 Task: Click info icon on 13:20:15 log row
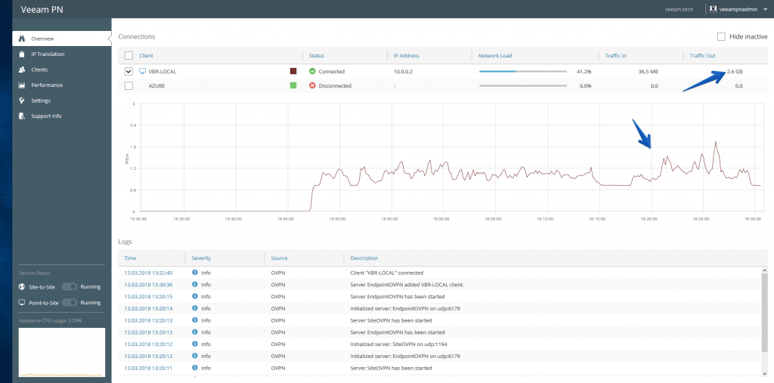tap(194, 296)
